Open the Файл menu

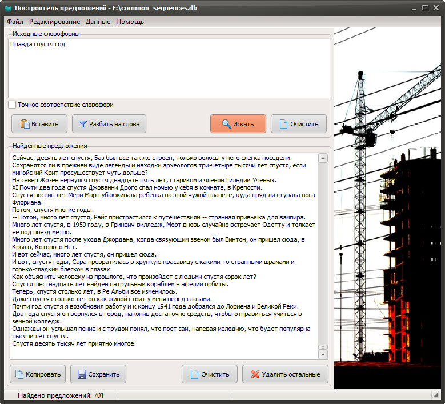[15, 22]
